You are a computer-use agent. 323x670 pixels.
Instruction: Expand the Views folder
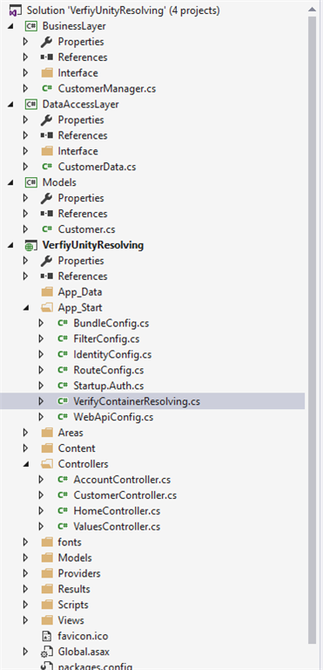pyautogui.click(x=25, y=620)
